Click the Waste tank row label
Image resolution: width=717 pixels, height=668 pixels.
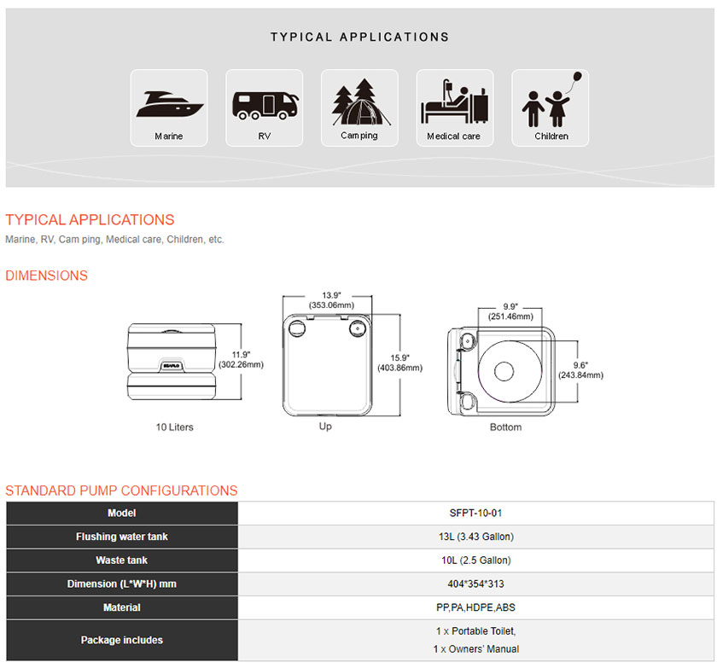pyautogui.click(x=122, y=561)
